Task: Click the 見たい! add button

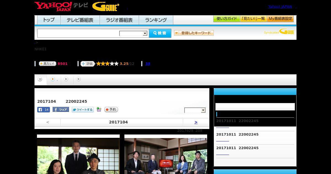Action: click(x=47, y=64)
